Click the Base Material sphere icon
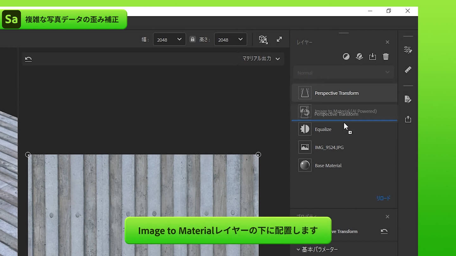Viewport: 456px width, 256px height. pos(305,165)
